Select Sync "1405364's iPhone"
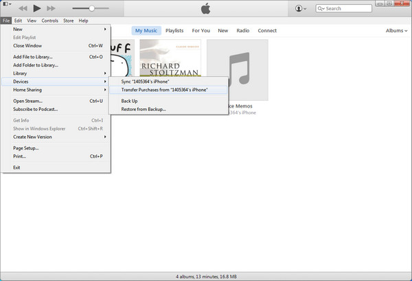The image size is (412, 281). (x=168, y=82)
